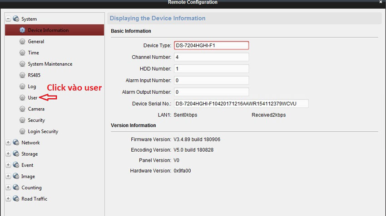Click the RS485 gear icon
The width and height of the screenshot is (386, 216).
[22, 75]
